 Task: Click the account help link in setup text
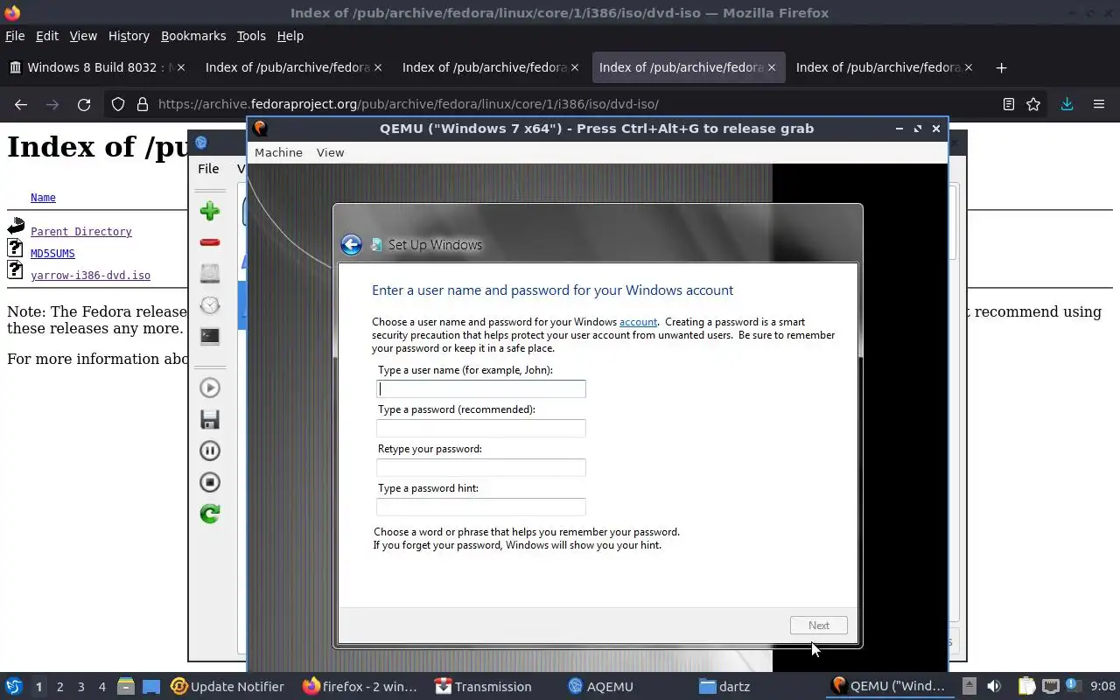[x=638, y=322]
